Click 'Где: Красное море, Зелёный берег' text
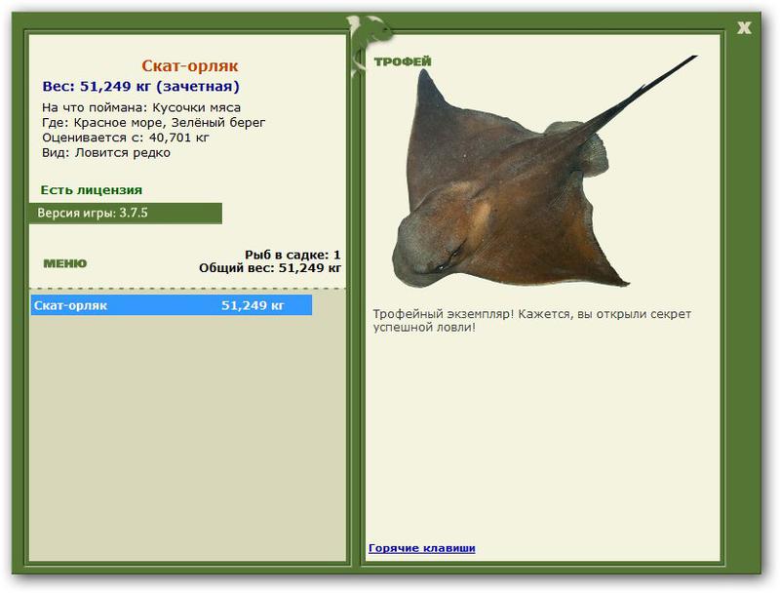The width and height of the screenshot is (780, 593). click(x=154, y=122)
